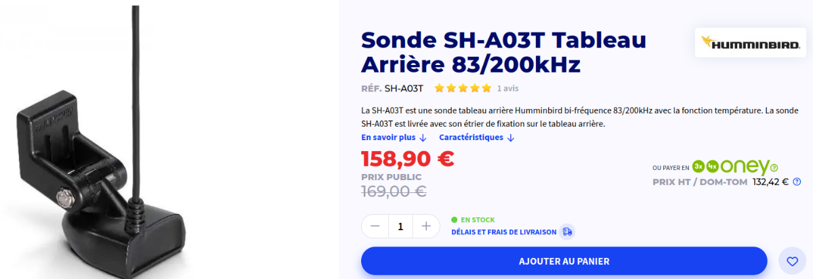Click the delivery truck icon

[568, 232]
